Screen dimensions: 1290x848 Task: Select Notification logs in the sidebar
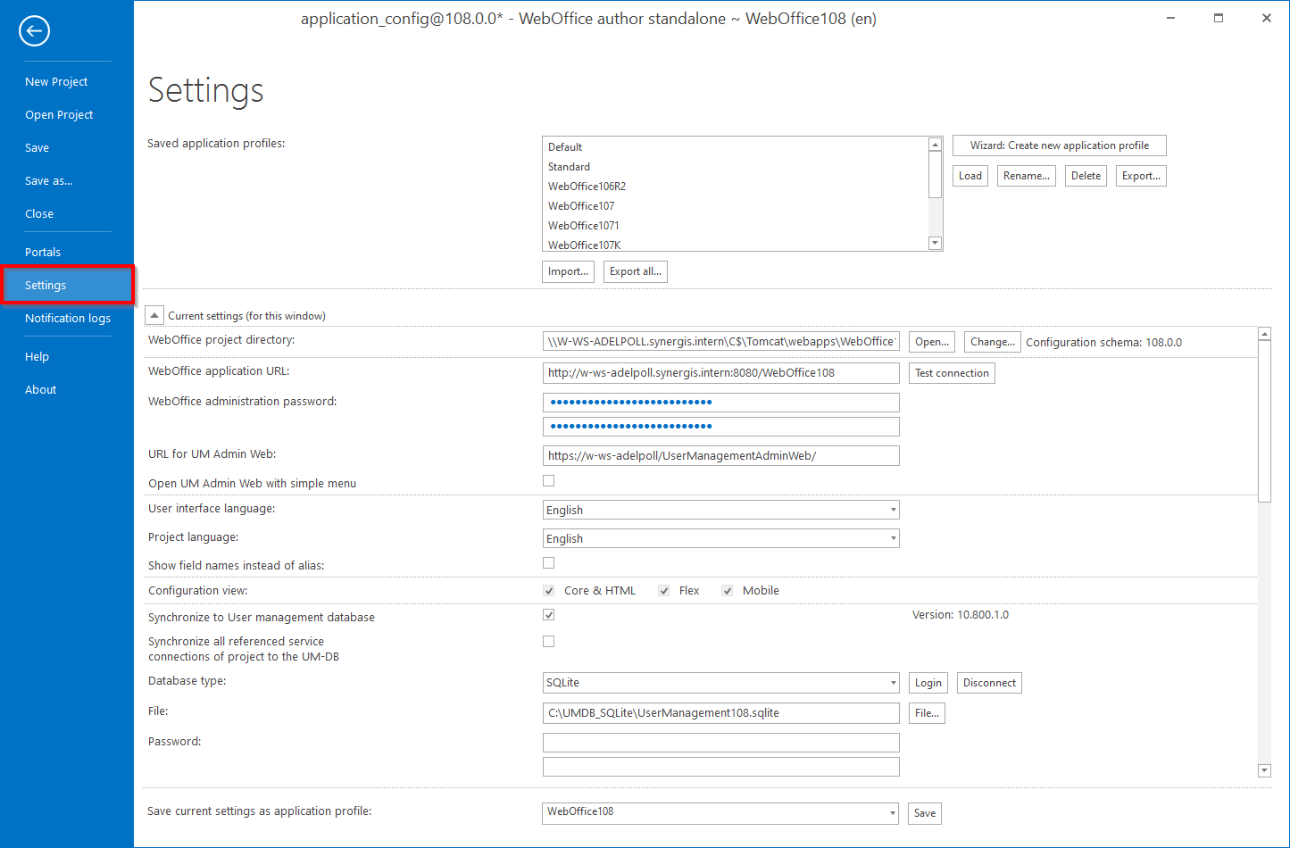point(67,318)
